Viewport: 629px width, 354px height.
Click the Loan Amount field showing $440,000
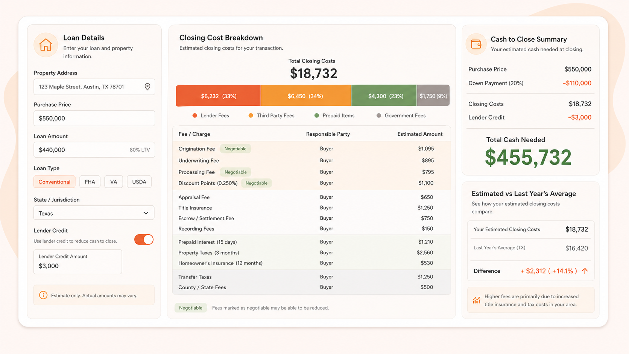click(x=94, y=150)
